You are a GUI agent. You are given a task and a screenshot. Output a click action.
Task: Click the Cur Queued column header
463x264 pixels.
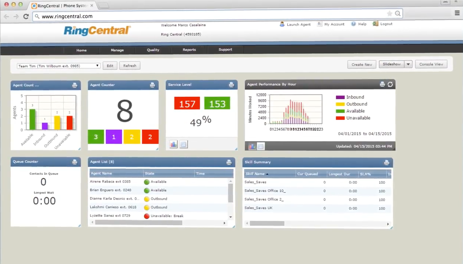(x=311, y=174)
